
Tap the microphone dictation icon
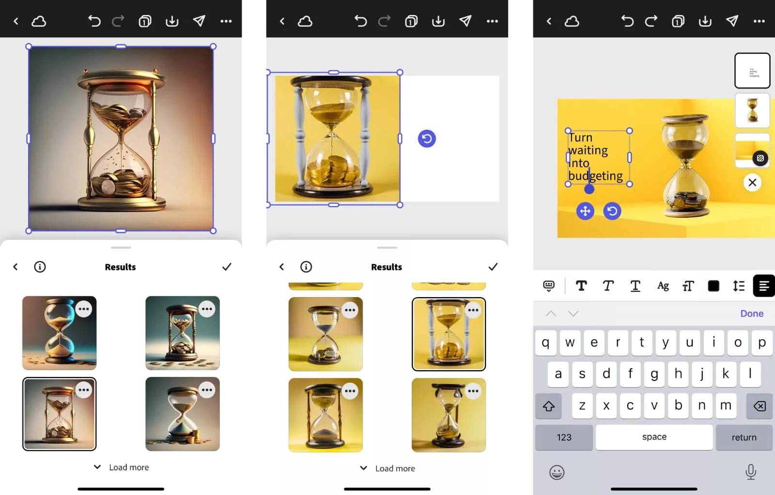coord(751,472)
